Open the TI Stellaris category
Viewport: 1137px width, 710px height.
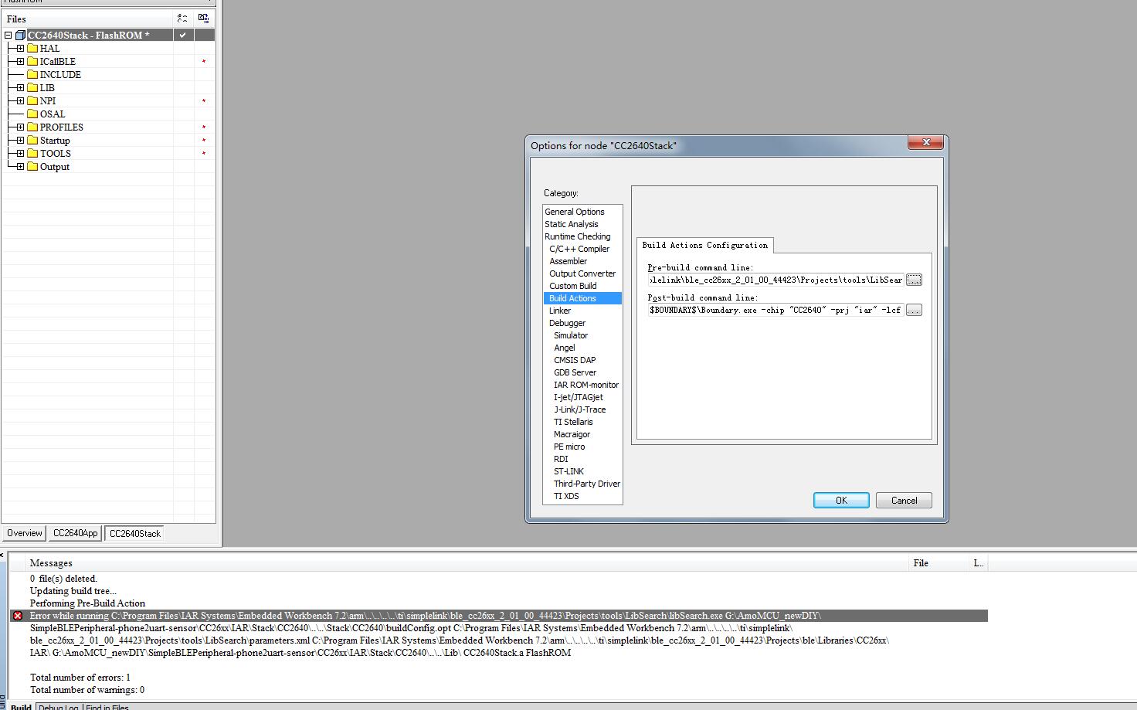(573, 422)
